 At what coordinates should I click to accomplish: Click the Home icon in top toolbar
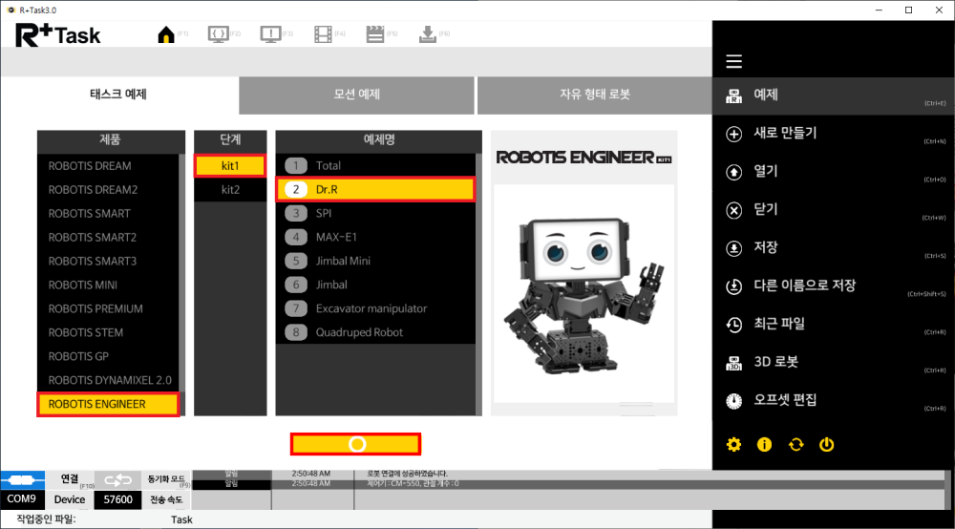pyautogui.click(x=166, y=35)
